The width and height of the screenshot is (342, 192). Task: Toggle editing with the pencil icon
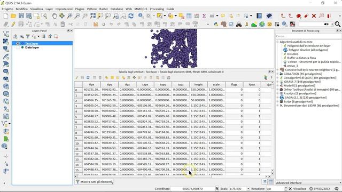13,24
